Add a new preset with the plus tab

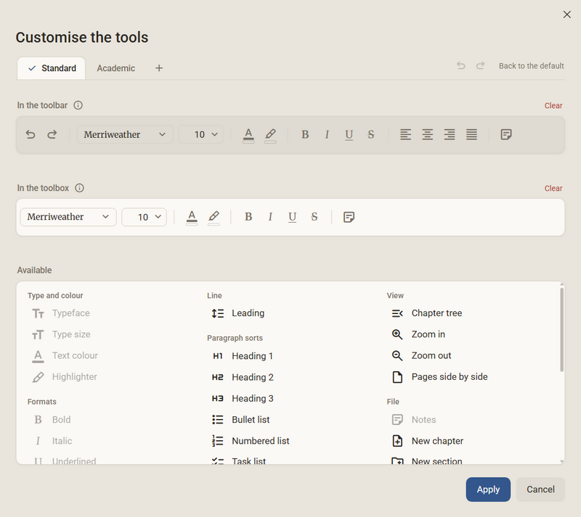[x=159, y=68]
